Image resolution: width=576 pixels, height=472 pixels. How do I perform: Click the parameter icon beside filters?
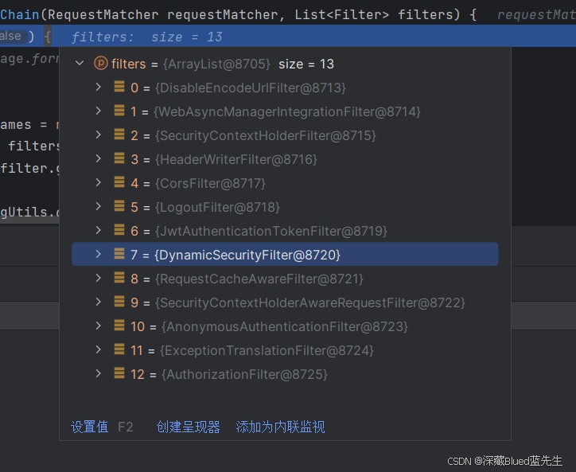pos(101,64)
